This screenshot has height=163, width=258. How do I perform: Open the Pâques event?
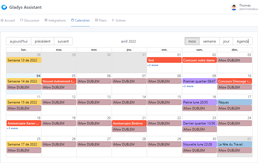(x=235, y=102)
